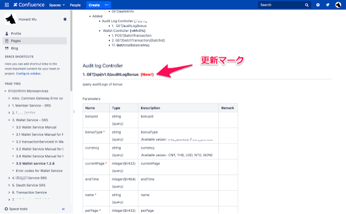Click the currency name cell
346x214 pixels.
pyautogui.click(x=96, y=151)
